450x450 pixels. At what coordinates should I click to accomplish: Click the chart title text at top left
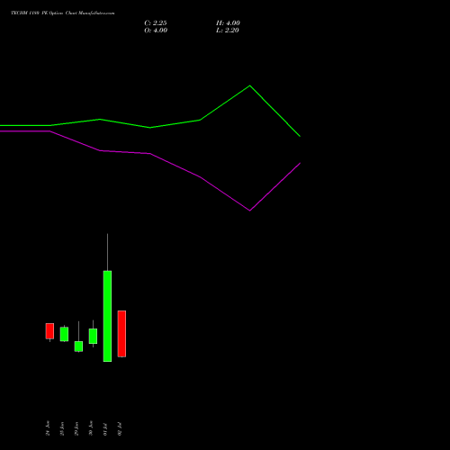tap(63, 13)
